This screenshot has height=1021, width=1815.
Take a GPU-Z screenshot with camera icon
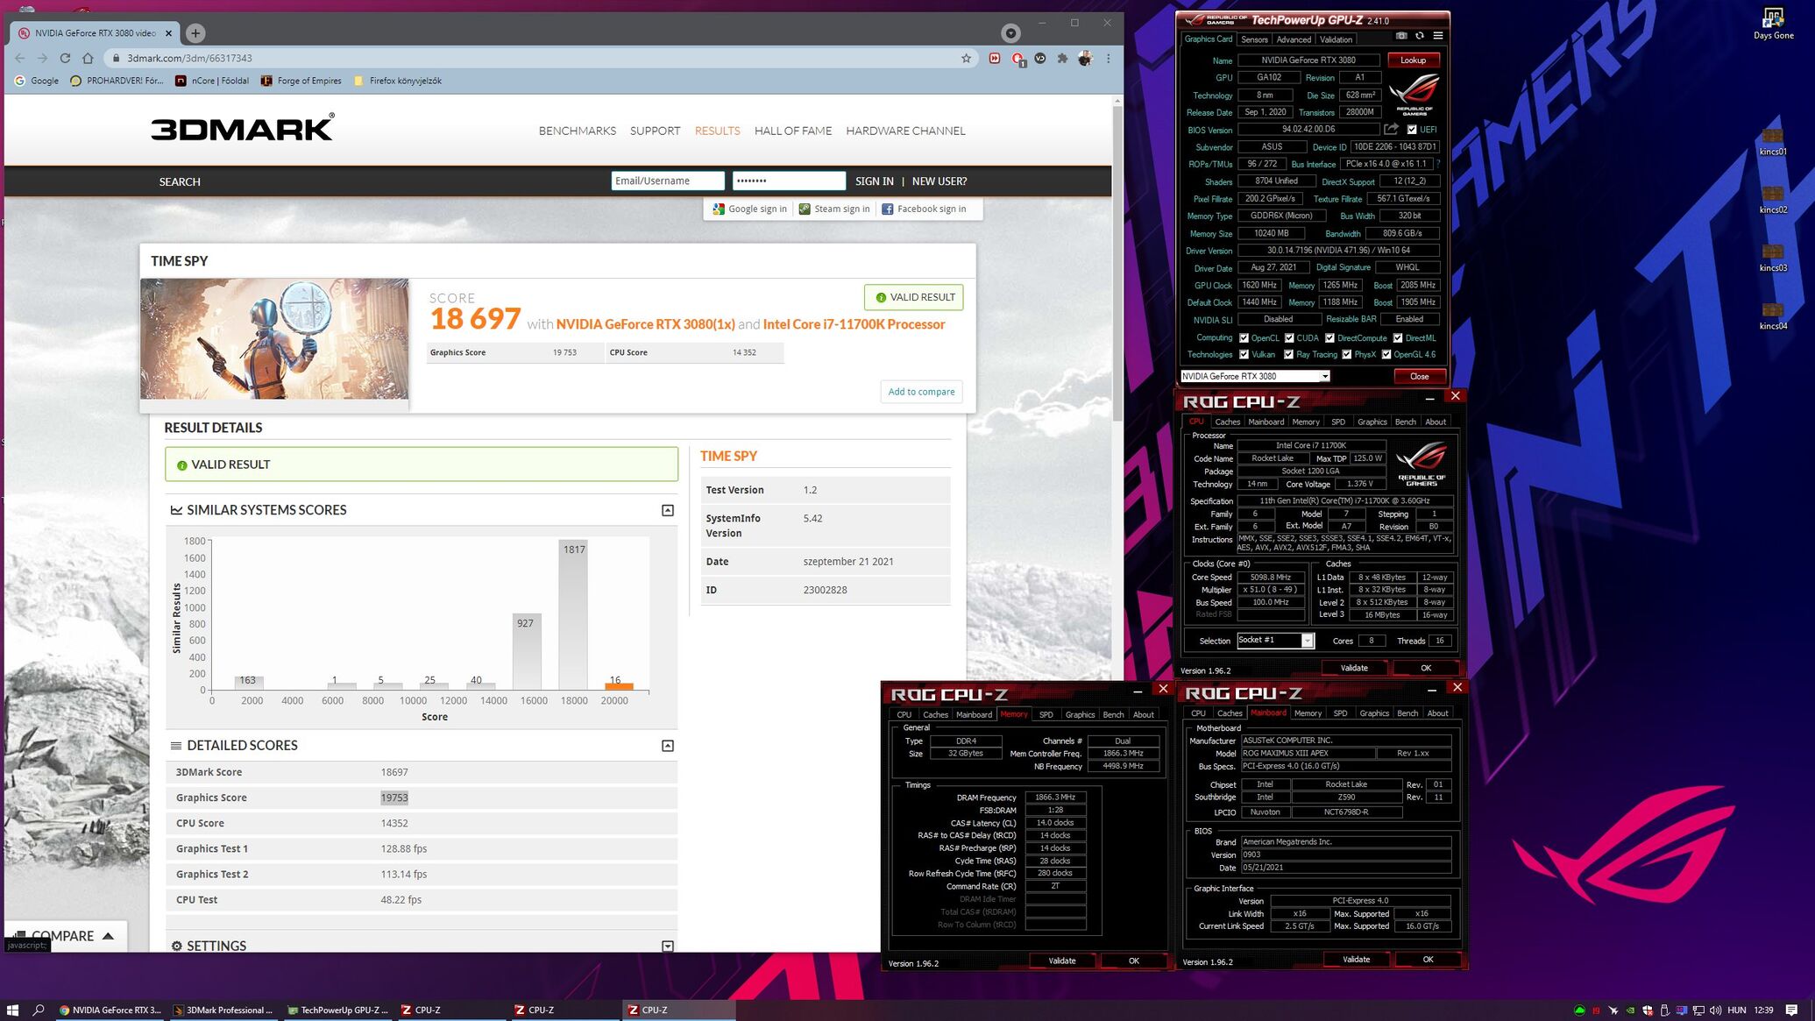pyautogui.click(x=1401, y=36)
